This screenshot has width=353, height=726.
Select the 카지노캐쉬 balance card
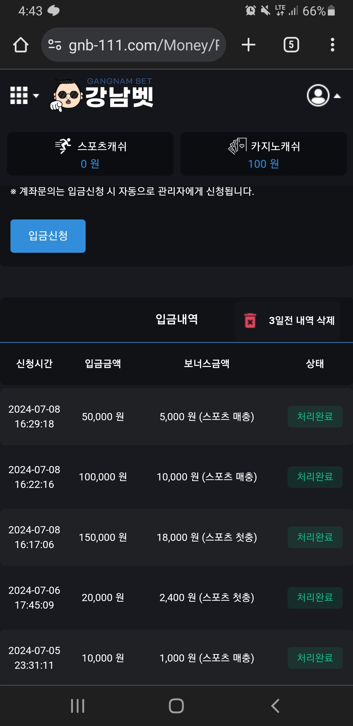263,154
